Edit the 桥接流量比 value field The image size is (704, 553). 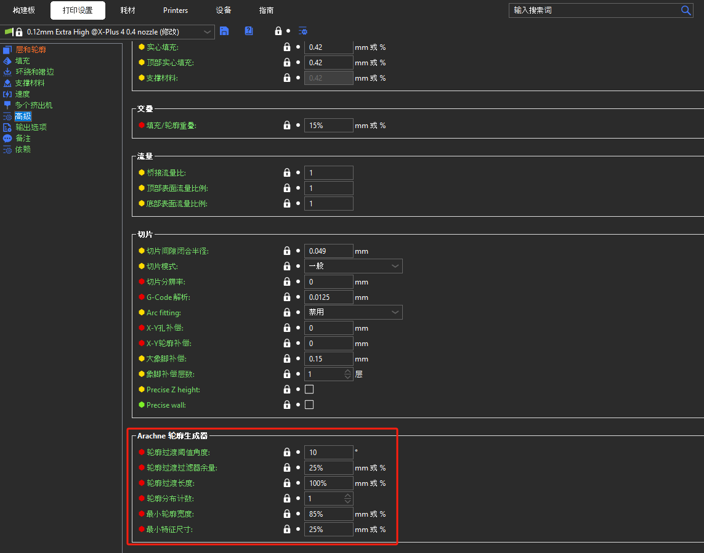(329, 172)
